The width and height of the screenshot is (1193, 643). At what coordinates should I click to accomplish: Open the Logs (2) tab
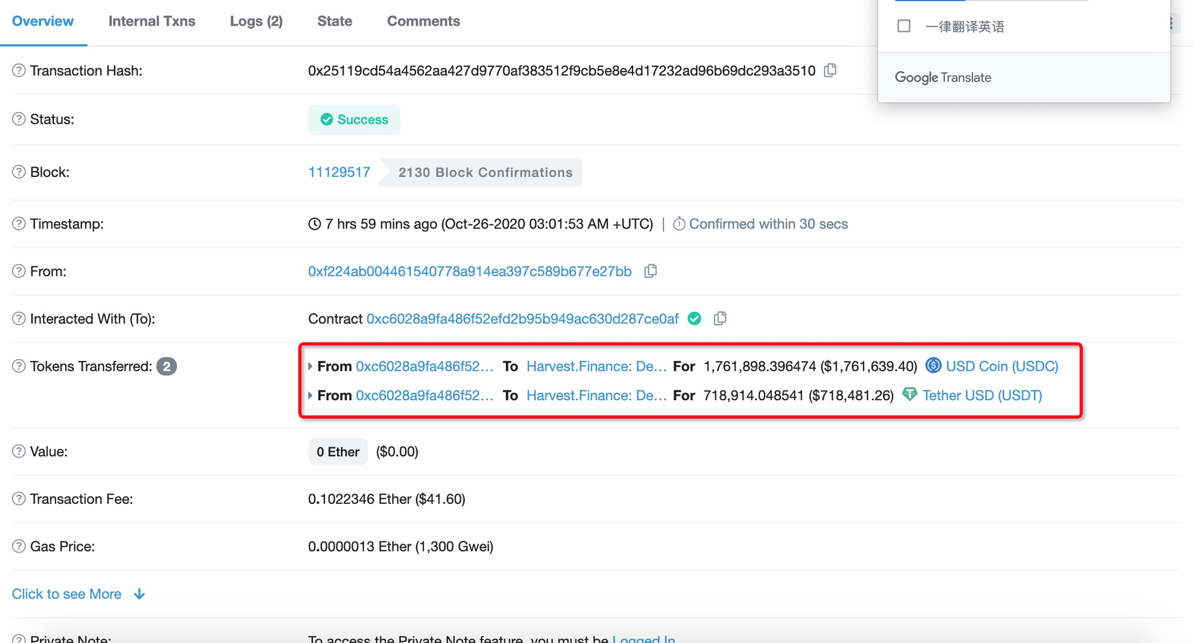pyautogui.click(x=256, y=21)
